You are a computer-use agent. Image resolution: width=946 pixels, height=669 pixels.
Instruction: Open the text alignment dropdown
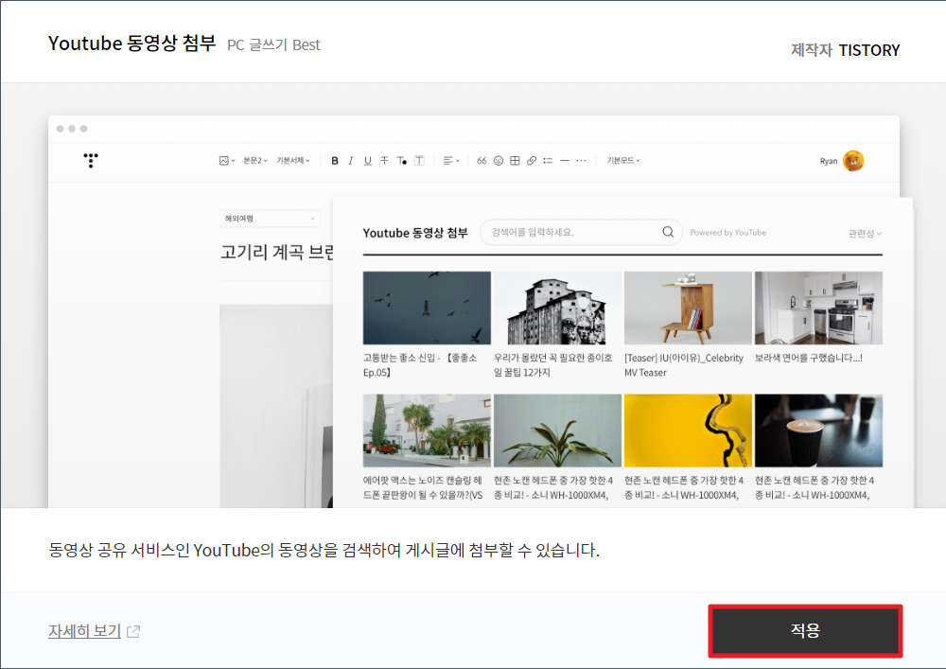(x=451, y=161)
